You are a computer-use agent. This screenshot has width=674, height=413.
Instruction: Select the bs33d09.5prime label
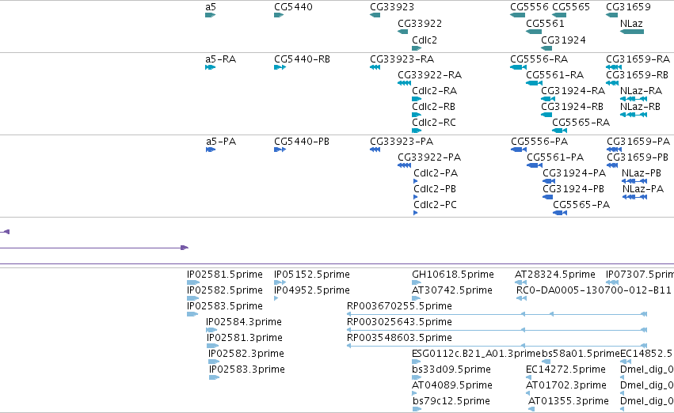pyautogui.click(x=451, y=369)
